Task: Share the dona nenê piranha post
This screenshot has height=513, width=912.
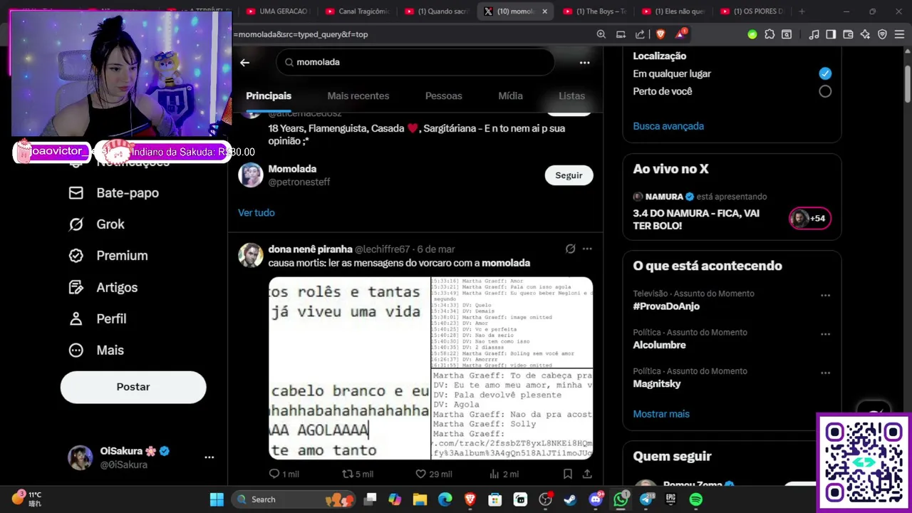Action: click(587, 474)
